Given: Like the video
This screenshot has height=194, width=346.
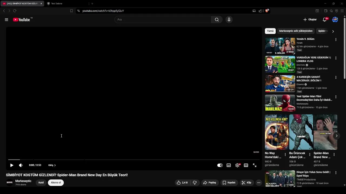Looking at the screenshot, I should coord(182,183).
